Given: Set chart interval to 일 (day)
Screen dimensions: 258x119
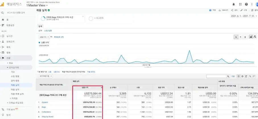Looking at the screenshot, I should pos(236,37).
